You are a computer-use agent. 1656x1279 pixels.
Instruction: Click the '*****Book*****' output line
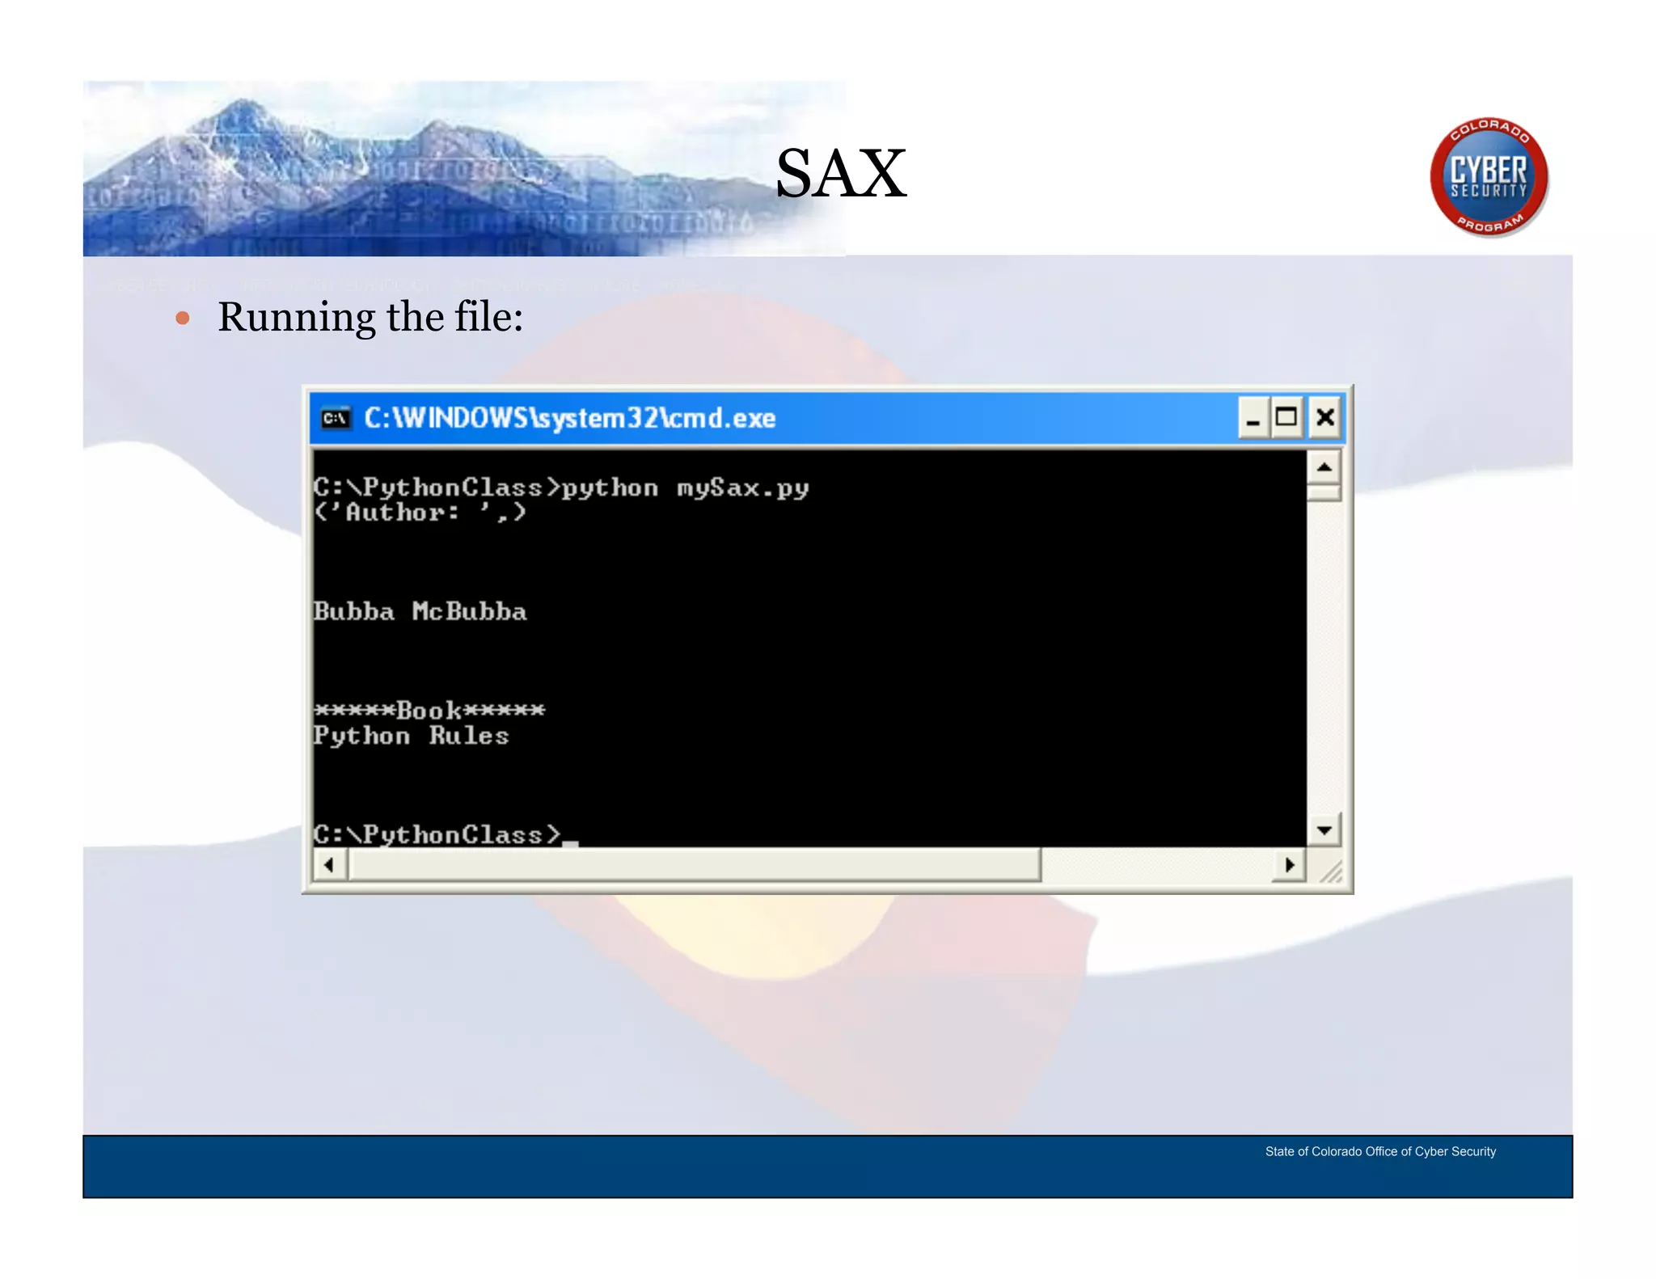429,711
